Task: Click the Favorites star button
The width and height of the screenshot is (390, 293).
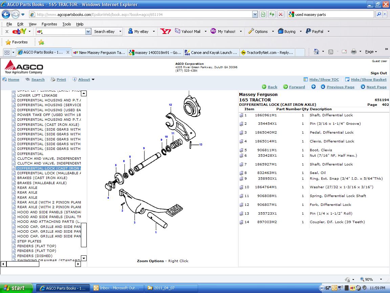Action: (x=17, y=42)
